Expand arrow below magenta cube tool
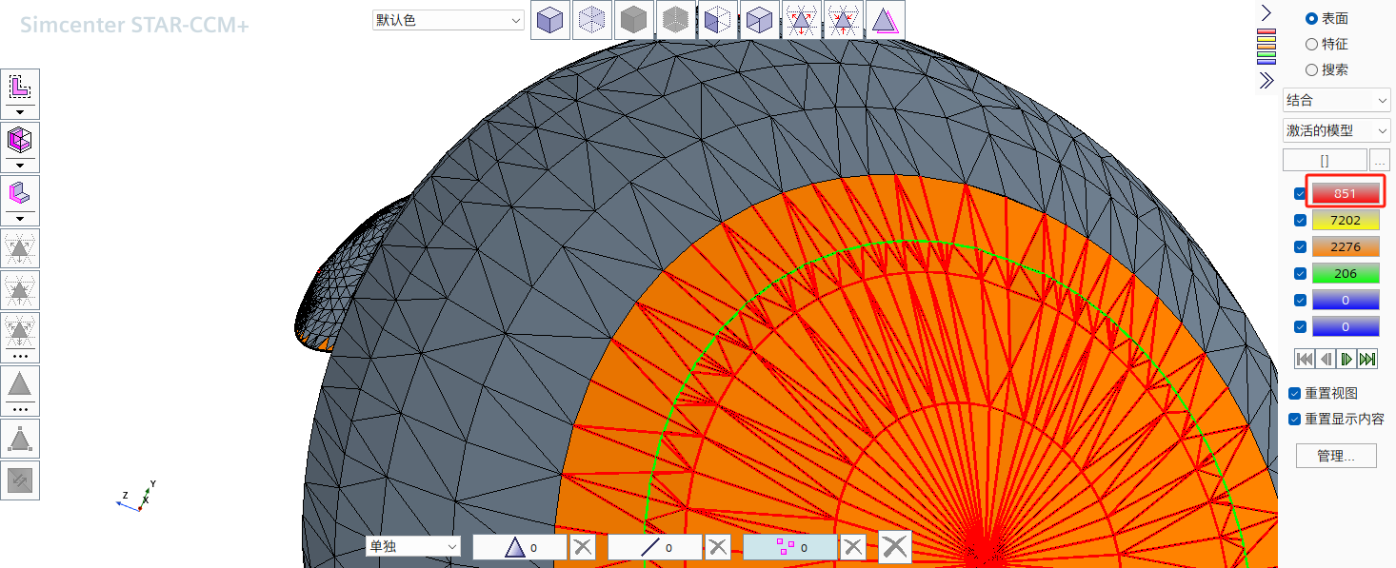 (x=20, y=166)
